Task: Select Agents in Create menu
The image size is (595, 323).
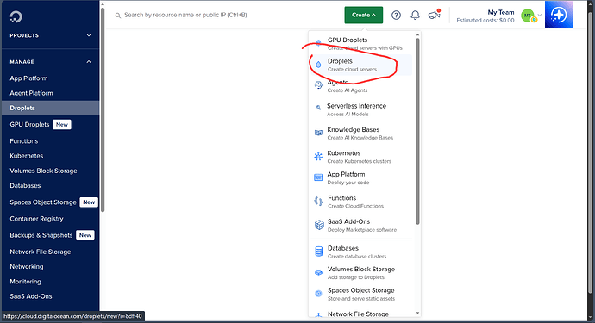Action: coord(361,86)
